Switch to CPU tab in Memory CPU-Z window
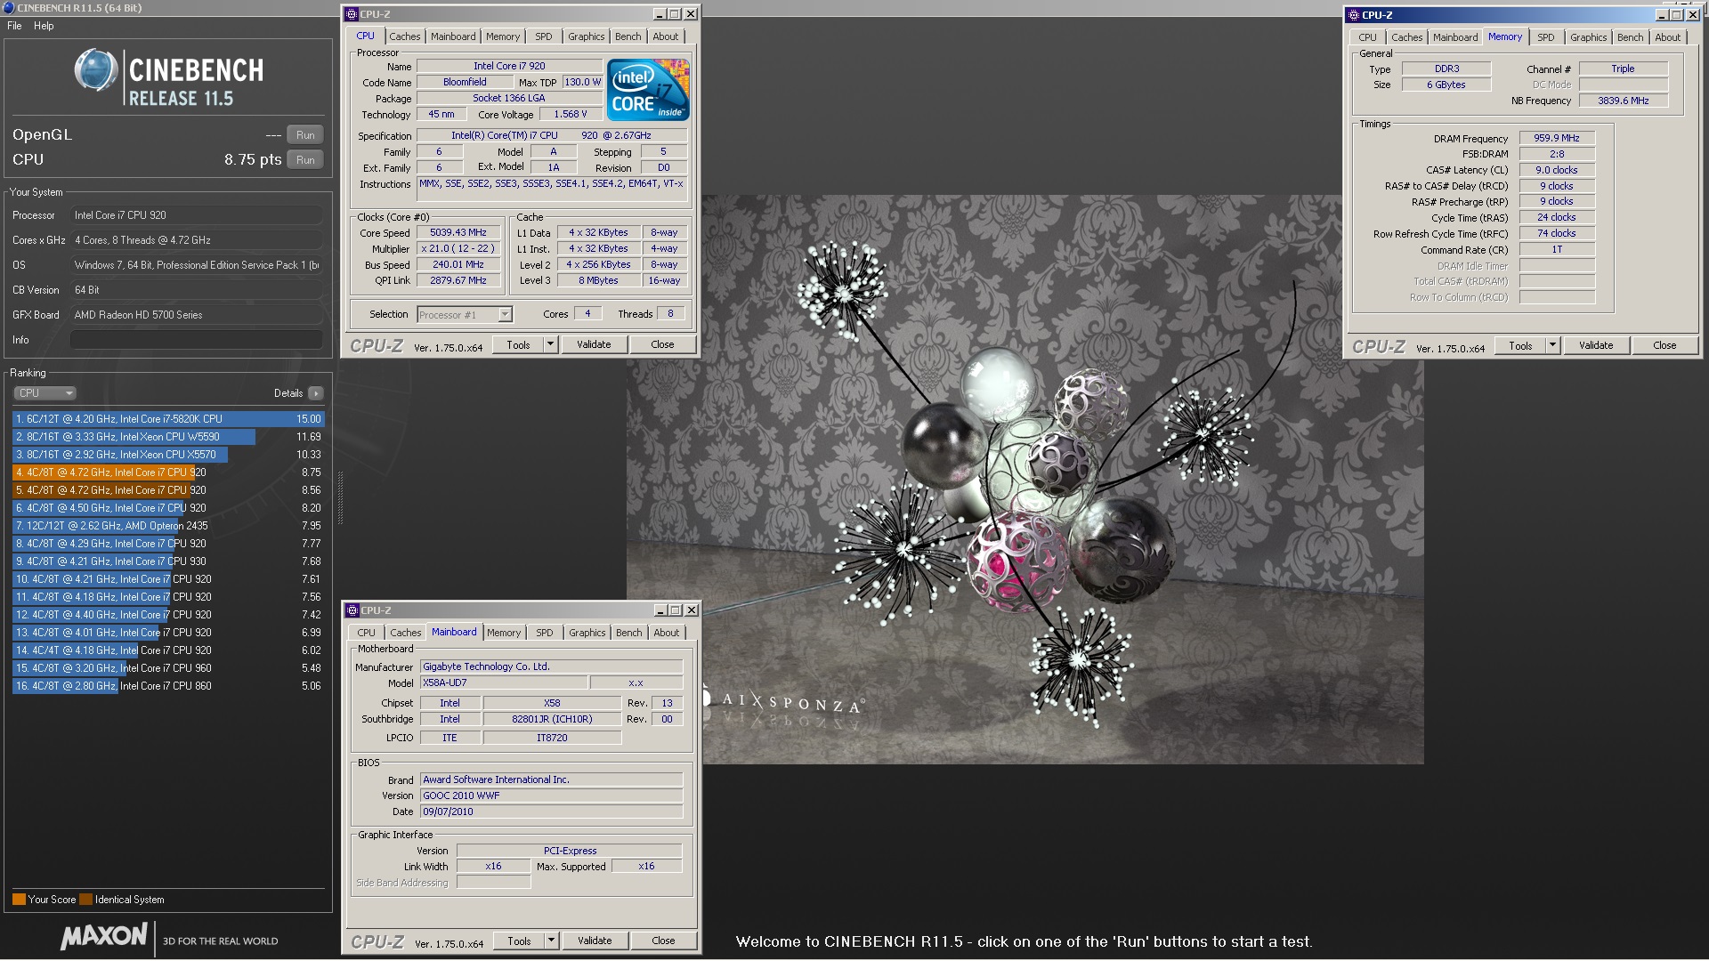Image resolution: width=1709 pixels, height=961 pixels. pos(1368,37)
